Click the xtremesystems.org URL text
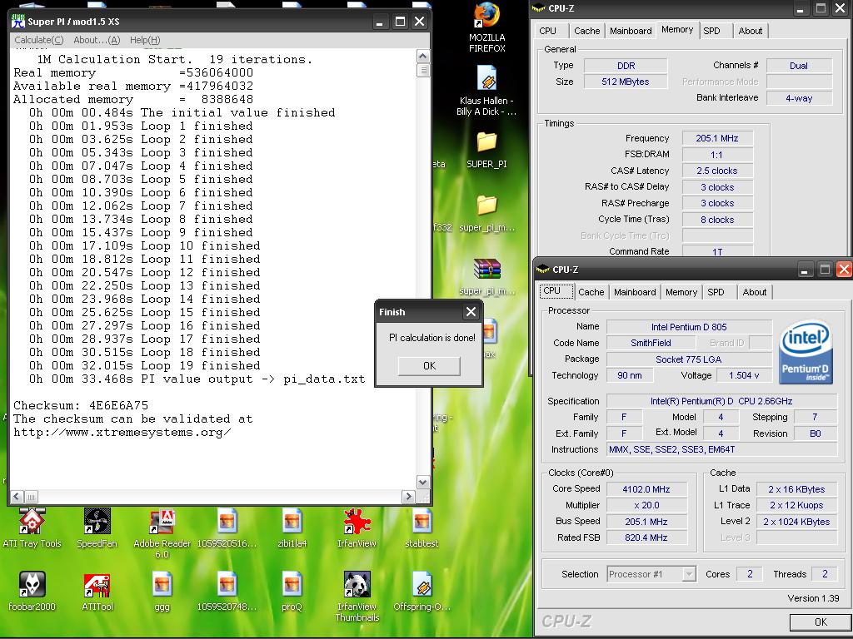Viewport: 853px width, 639px height. click(122, 433)
